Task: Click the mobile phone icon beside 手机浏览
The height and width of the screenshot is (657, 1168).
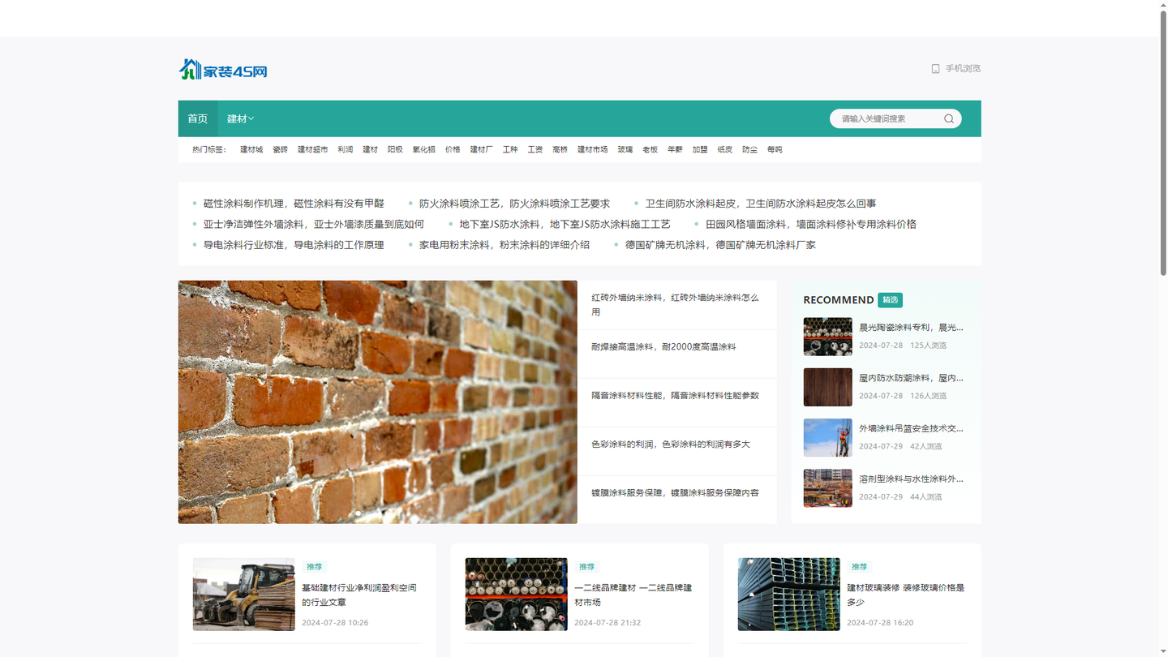Action: [935, 69]
